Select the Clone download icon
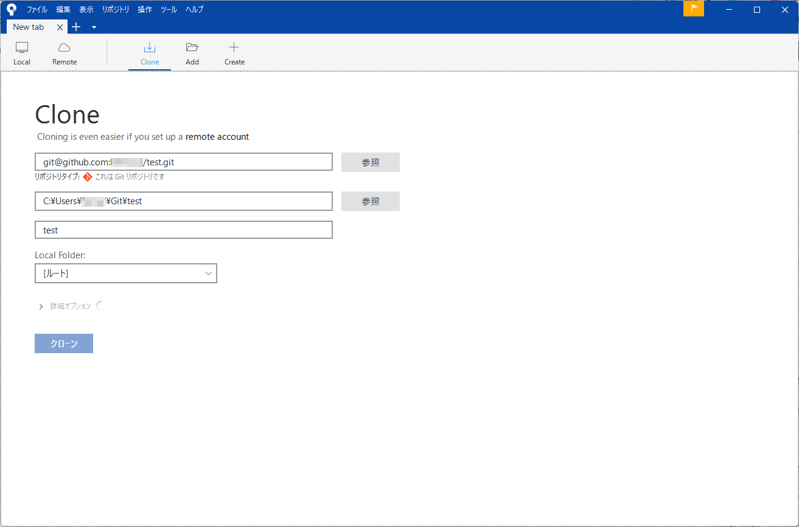 coord(150,48)
